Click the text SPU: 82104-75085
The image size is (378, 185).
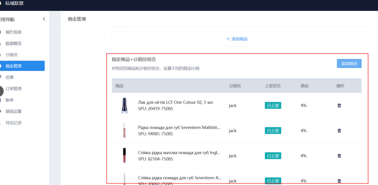point(155,159)
